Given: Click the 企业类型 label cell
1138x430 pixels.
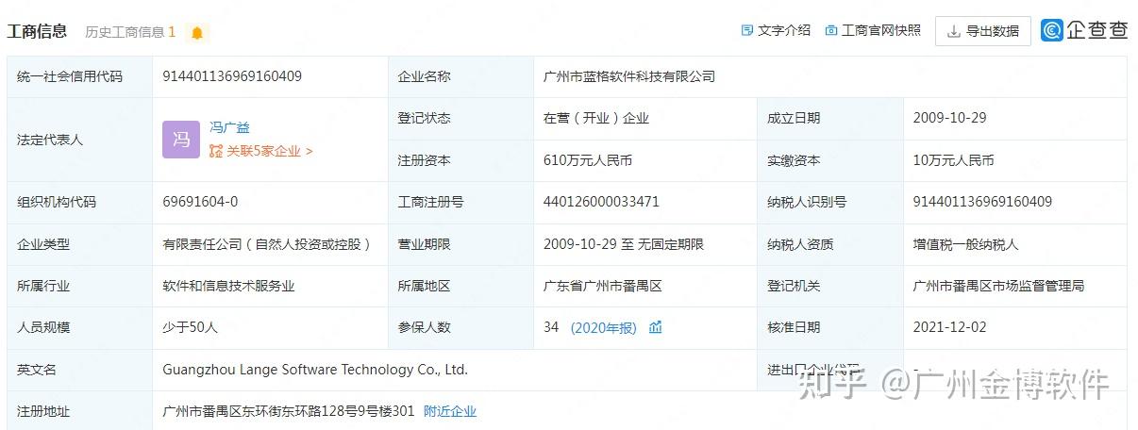Looking at the screenshot, I should [79, 244].
